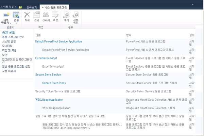The width and height of the screenshot is (204, 136).
Task: Go to 백업 및 복원
Action: 9,50
